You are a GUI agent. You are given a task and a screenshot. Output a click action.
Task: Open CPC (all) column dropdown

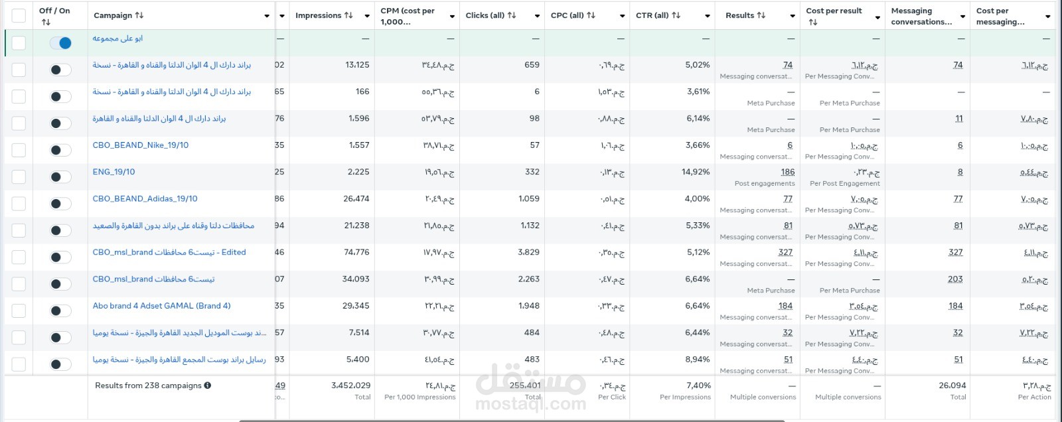coord(623,16)
